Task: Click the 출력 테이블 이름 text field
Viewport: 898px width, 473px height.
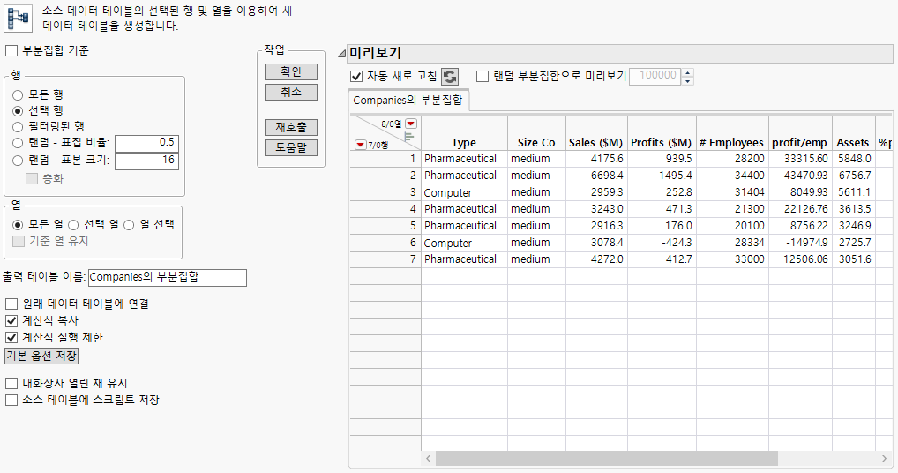Action: [x=168, y=278]
